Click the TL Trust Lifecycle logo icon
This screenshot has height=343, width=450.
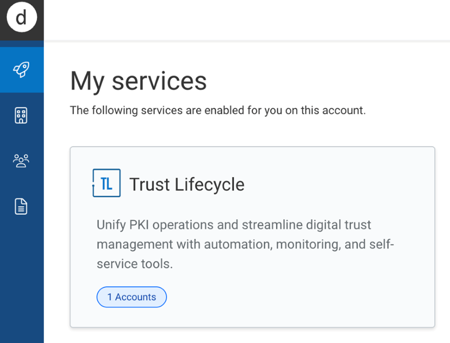106,183
